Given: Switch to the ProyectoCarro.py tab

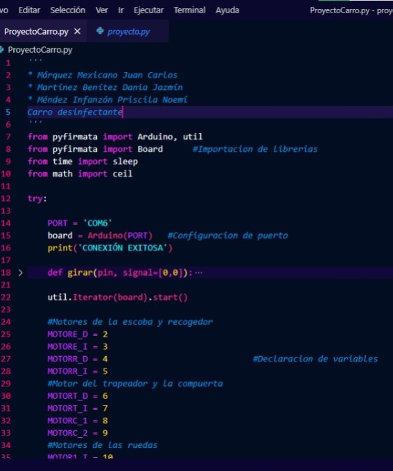Looking at the screenshot, I should point(36,32).
